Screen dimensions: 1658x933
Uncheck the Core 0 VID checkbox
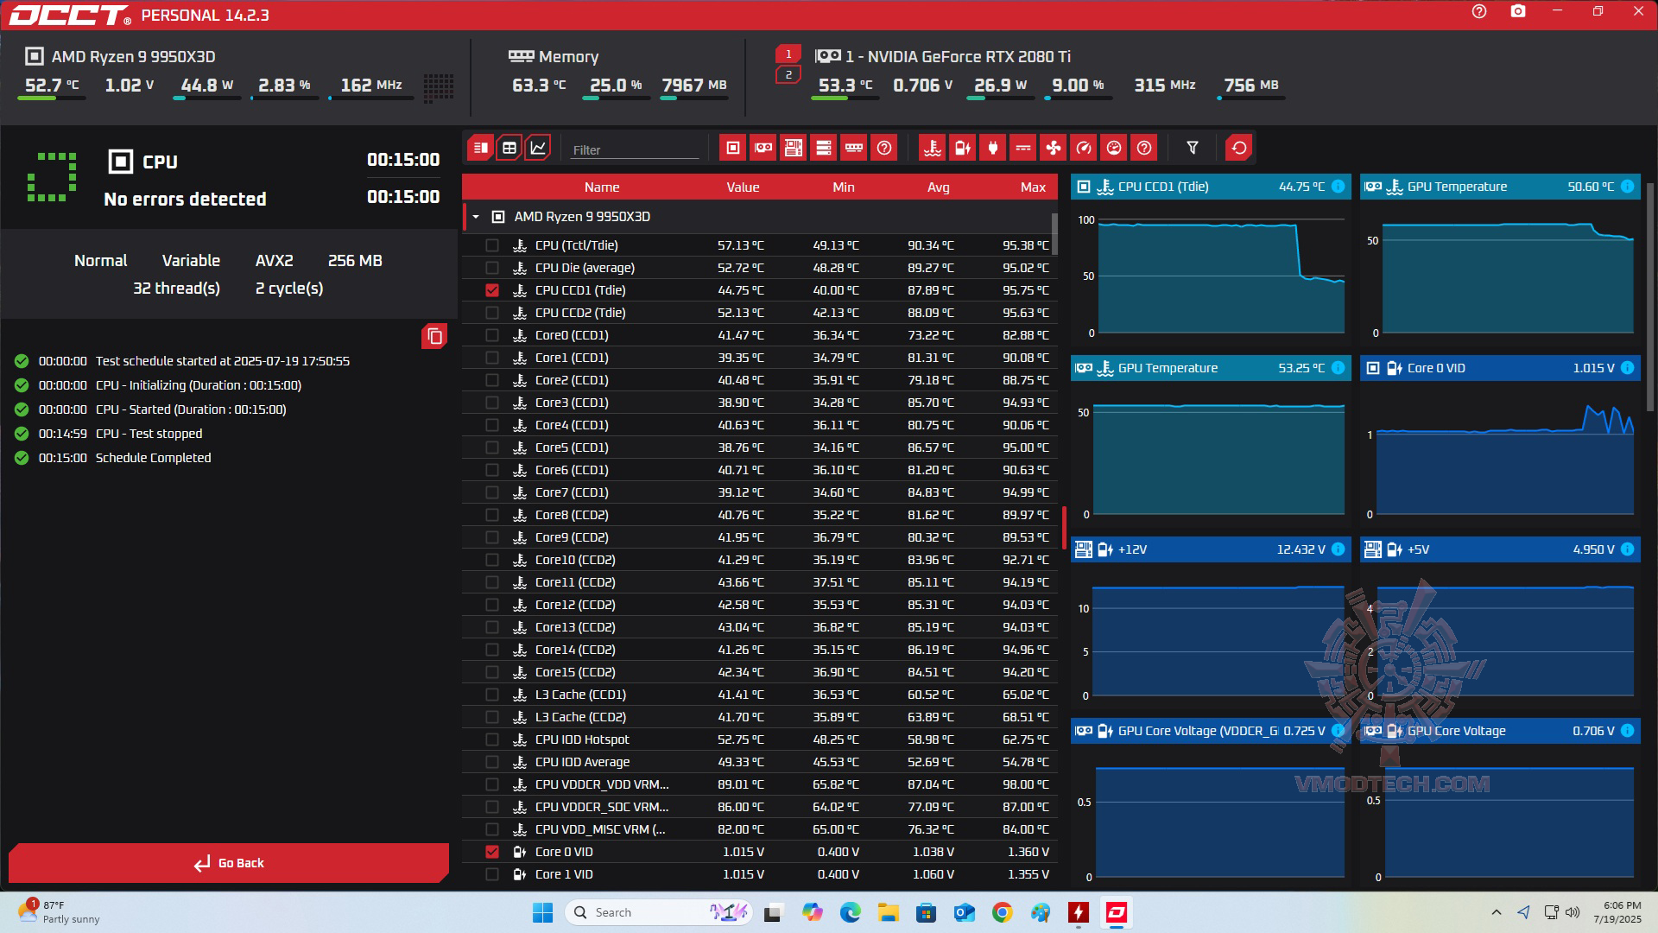(x=492, y=852)
